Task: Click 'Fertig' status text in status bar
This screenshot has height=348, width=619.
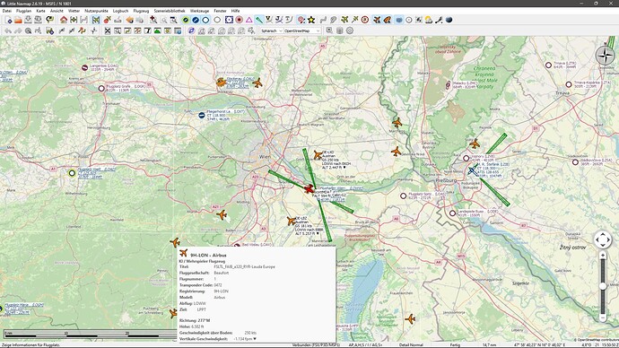Action: [x=455, y=344]
